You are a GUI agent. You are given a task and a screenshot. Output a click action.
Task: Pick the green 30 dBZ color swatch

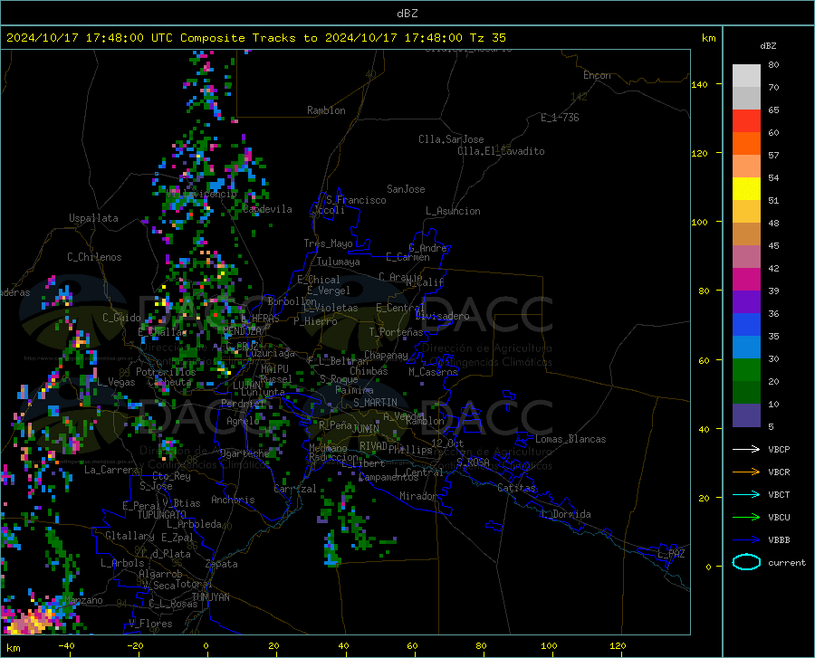coord(746,370)
